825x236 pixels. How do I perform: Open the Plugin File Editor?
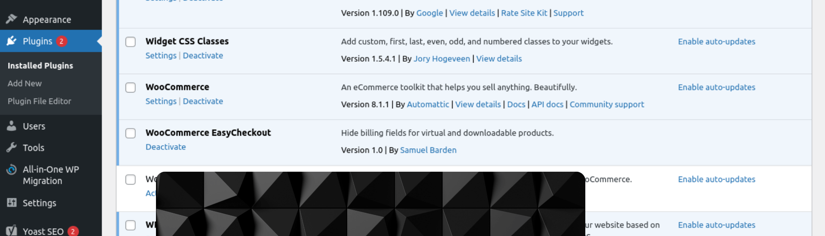pyautogui.click(x=40, y=101)
